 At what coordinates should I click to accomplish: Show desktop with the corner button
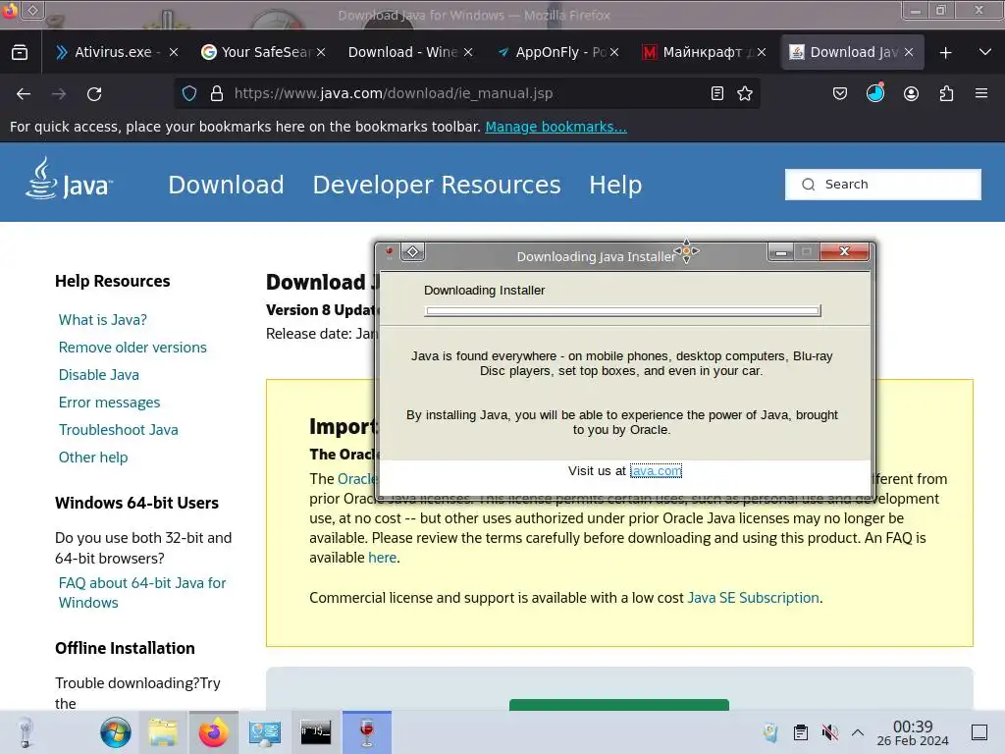coord(979,732)
